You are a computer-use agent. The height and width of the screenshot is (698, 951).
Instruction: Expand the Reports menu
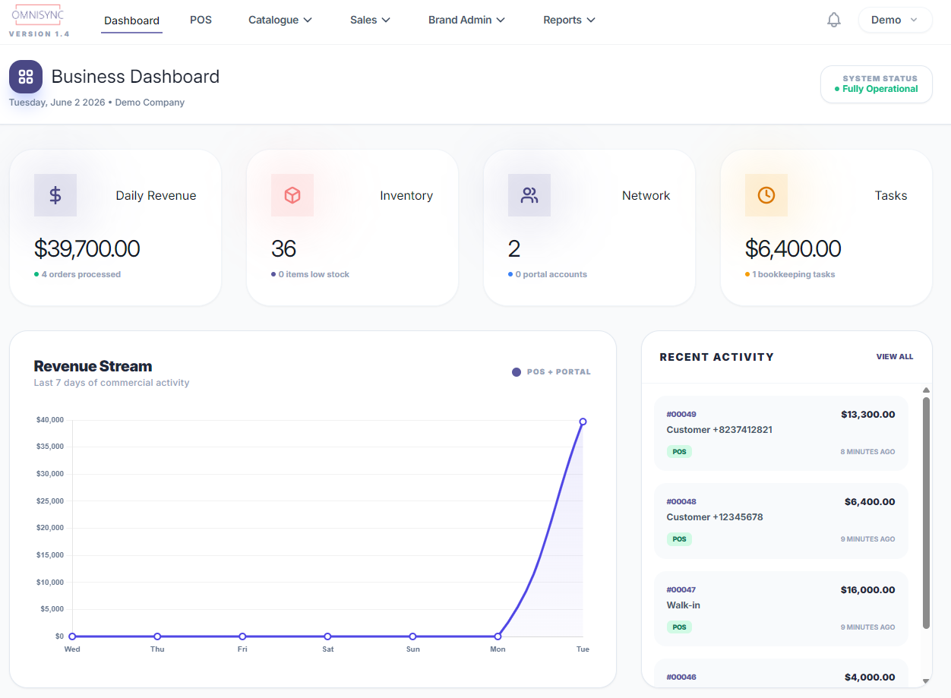[569, 20]
